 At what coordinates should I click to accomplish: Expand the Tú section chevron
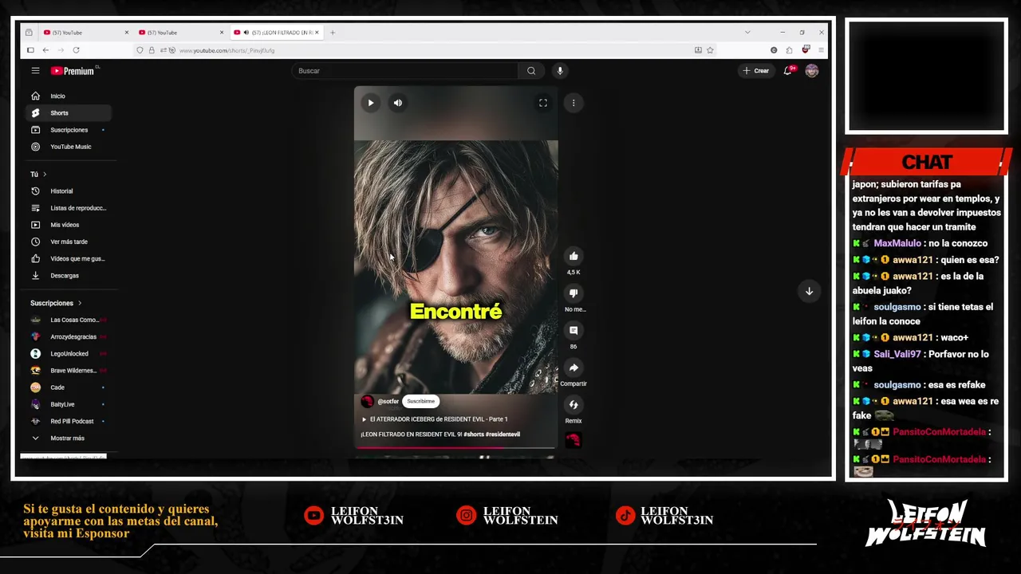[x=45, y=174]
